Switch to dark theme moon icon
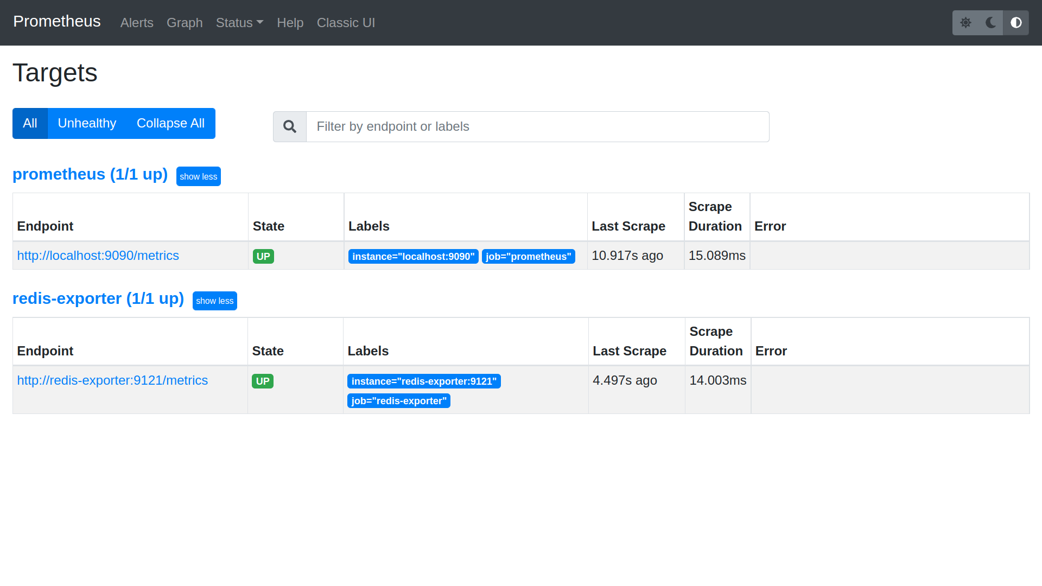 pyautogui.click(x=990, y=23)
